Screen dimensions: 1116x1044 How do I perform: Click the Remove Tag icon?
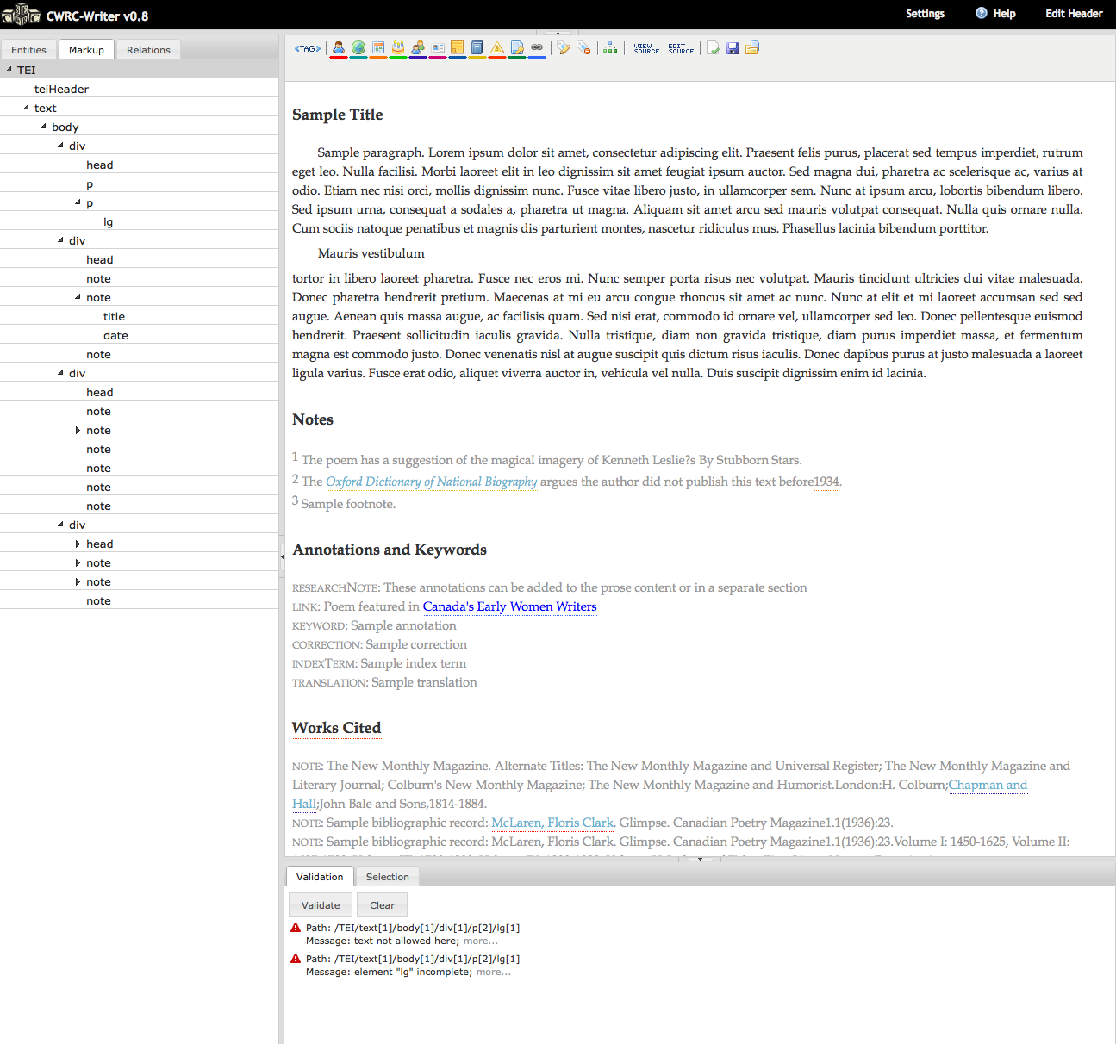pyautogui.click(x=583, y=48)
